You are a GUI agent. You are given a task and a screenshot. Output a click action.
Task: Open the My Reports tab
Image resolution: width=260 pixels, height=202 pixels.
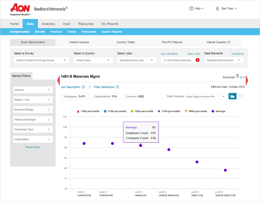click(x=110, y=24)
